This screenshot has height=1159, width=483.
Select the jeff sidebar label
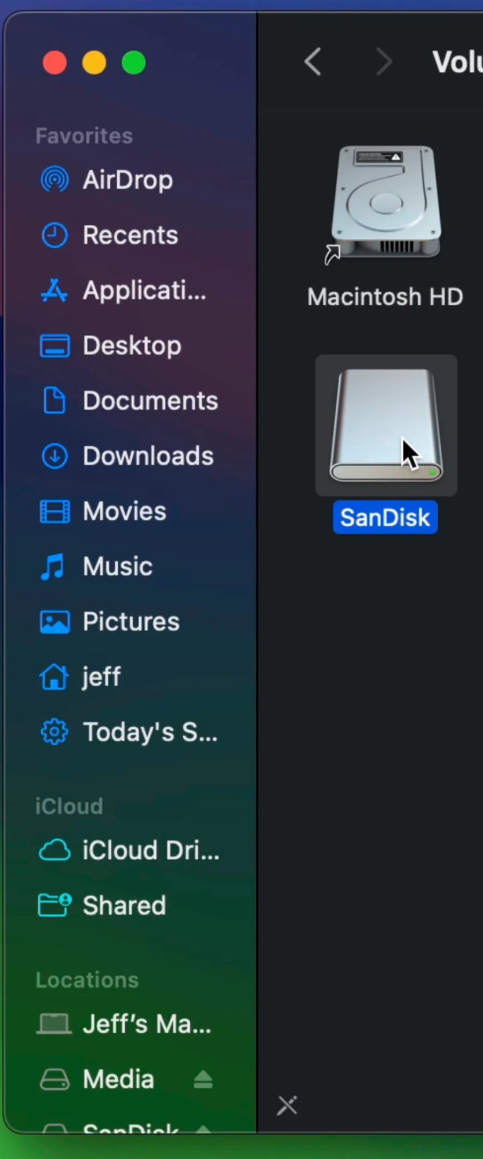(101, 677)
